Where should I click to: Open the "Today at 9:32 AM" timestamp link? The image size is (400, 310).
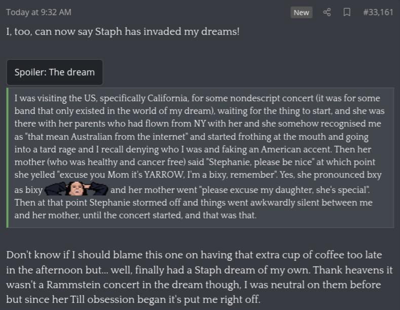[x=39, y=12]
